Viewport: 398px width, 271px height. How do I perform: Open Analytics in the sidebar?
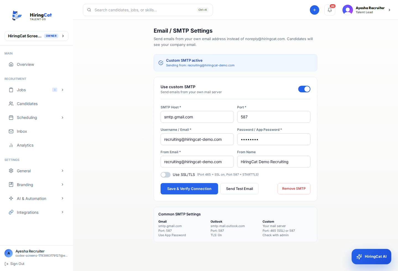point(36,145)
